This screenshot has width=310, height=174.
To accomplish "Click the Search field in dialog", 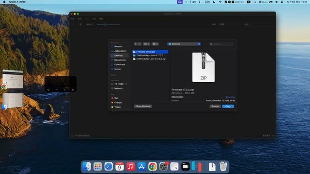I will tap(222, 44).
